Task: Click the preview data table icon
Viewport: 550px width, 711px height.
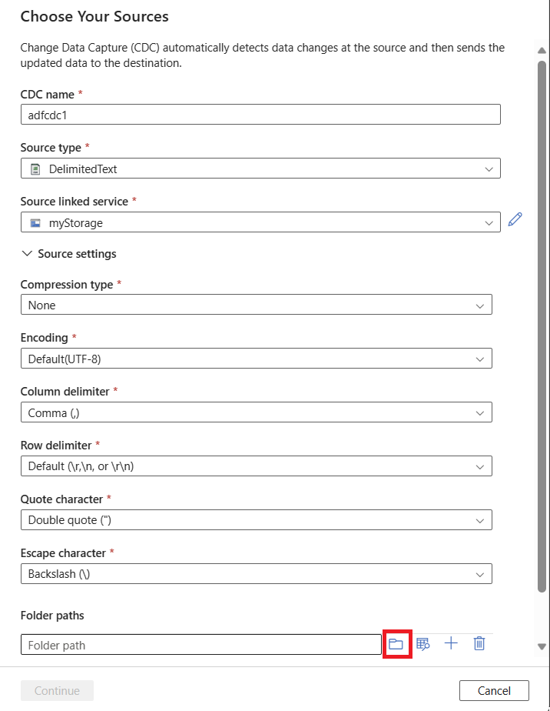Action: click(x=422, y=644)
